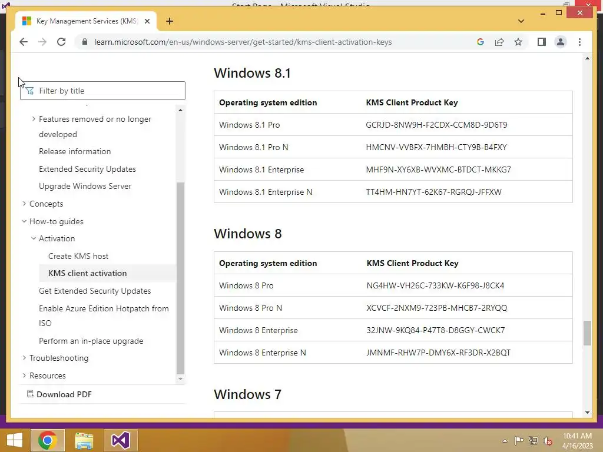Open Get Extended Security Updates
The image size is (603, 452).
click(95, 291)
